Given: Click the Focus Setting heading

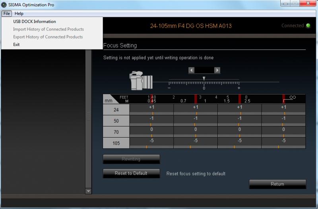Looking at the screenshot, I should tap(120, 46).
